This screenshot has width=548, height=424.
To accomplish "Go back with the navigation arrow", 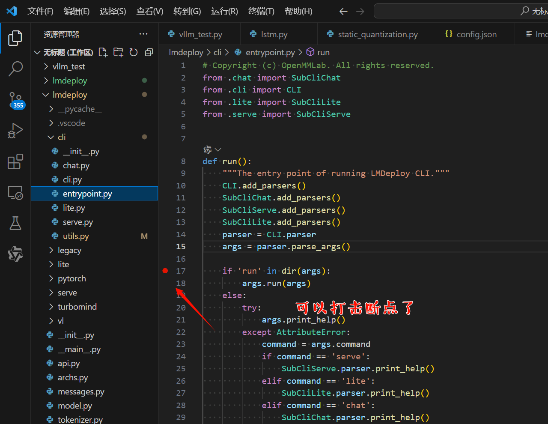I will point(343,12).
